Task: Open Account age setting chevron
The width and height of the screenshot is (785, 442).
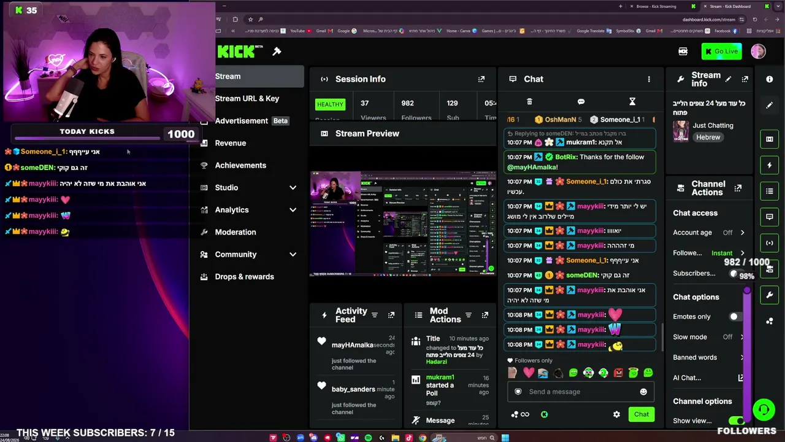Action: 742,233
